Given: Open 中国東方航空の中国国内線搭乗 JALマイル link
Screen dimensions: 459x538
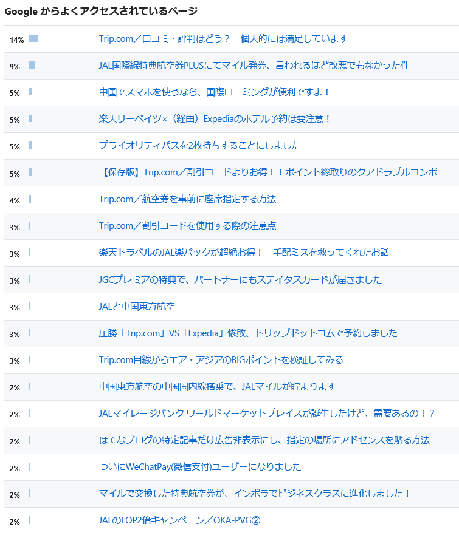Looking at the screenshot, I should point(217,387).
